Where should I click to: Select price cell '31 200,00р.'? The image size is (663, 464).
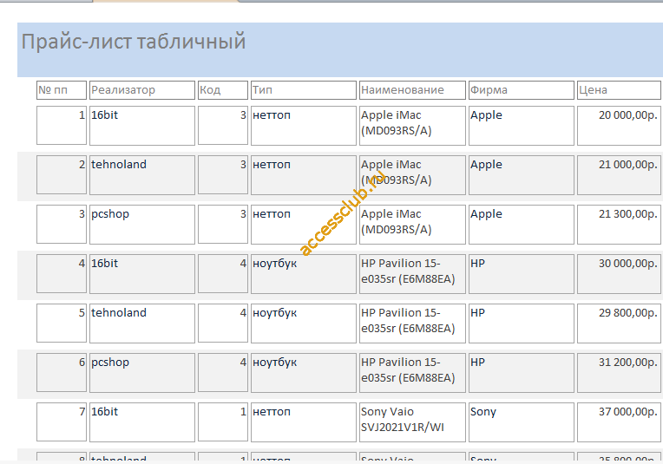619,373
